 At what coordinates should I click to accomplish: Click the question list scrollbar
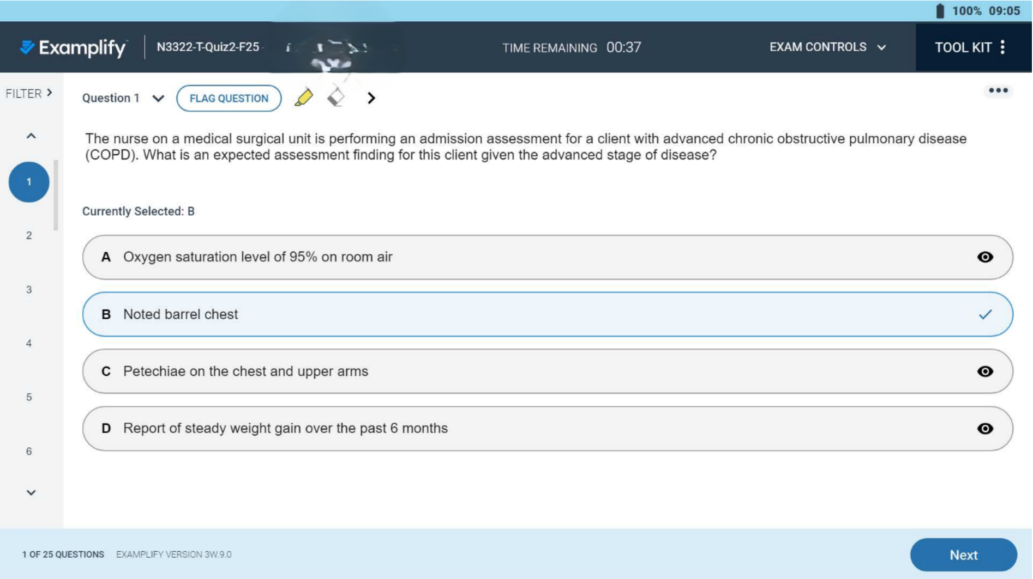(x=56, y=196)
